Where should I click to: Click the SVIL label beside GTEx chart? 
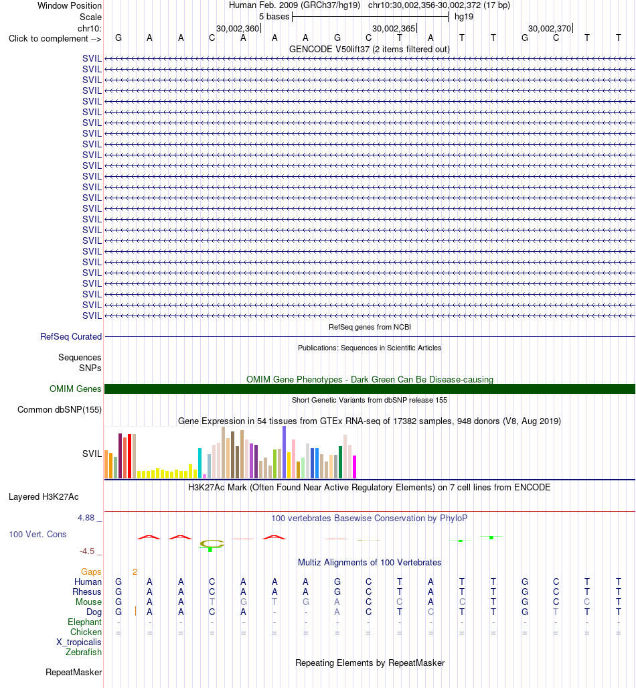[x=92, y=454]
